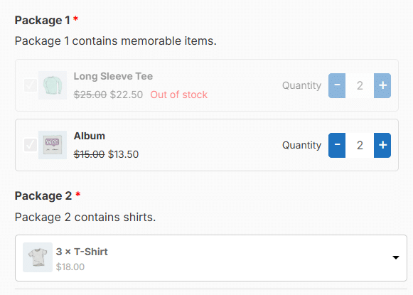The height and width of the screenshot is (295, 413).
Task: Open the 3 × T-Shirt selection box
Action: pos(211,258)
